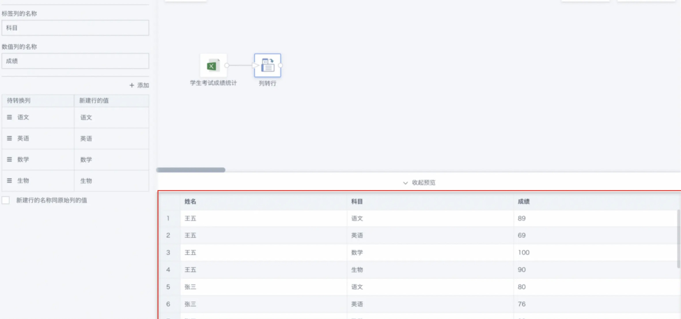Click the drag handle icon beside 语文

[x=10, y=117]
